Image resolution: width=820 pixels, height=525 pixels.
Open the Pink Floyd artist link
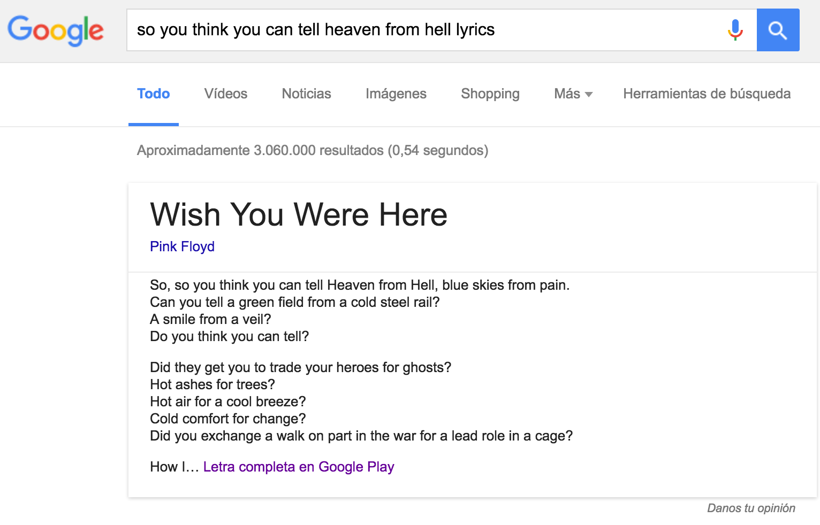pos(181,246)
